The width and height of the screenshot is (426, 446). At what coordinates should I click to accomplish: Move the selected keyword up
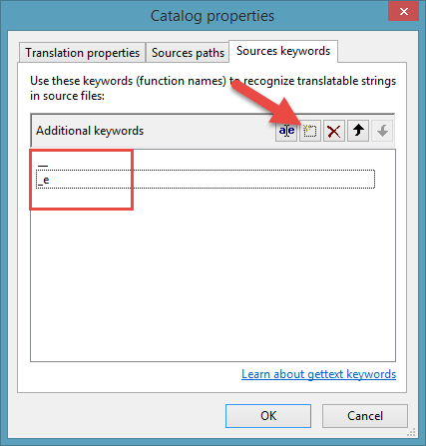[358, 131]
